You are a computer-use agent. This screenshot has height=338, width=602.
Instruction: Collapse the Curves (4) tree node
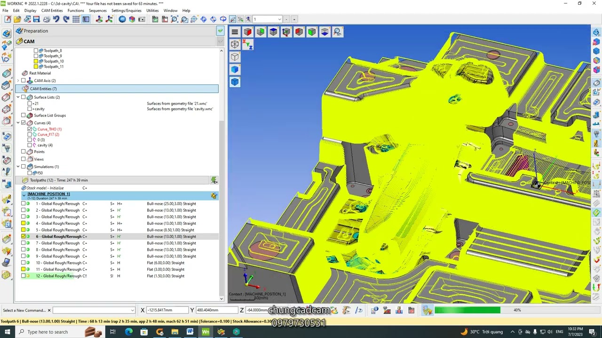point(18,123)
